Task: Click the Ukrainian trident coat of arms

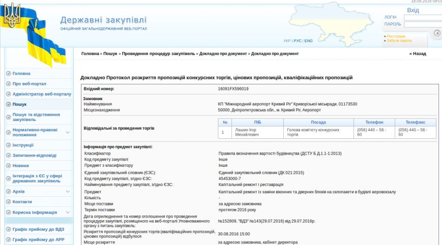Action: pyautogui.click(x=11, y=15)
